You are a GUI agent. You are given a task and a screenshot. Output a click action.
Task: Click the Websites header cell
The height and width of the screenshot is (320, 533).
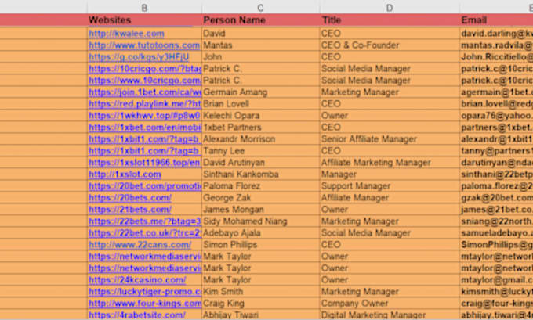[x=144, y=20]
